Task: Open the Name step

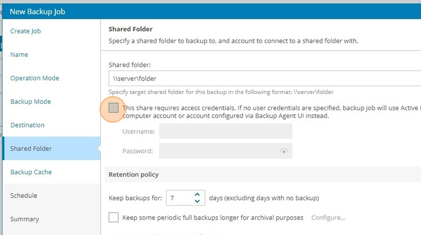Action: (19, 54)
